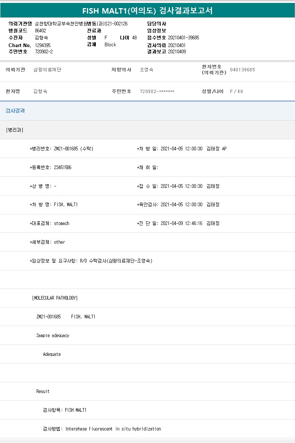Select the 접수번호 20210401-39685 field

pos(183,37)
